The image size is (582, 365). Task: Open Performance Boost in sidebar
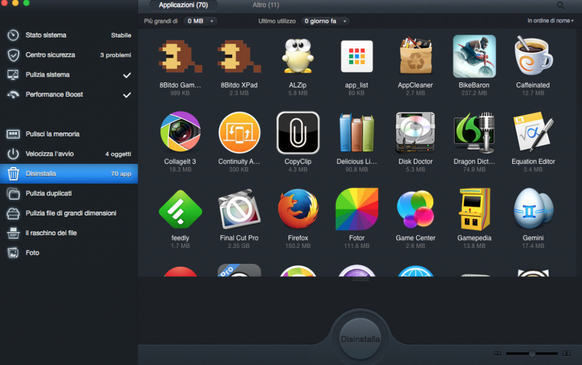[69, 94]
